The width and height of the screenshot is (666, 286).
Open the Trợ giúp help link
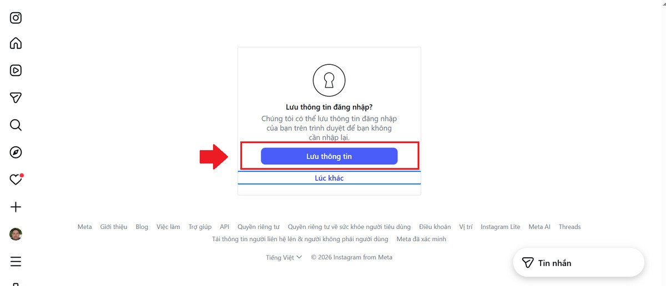(x=200, y=227)
